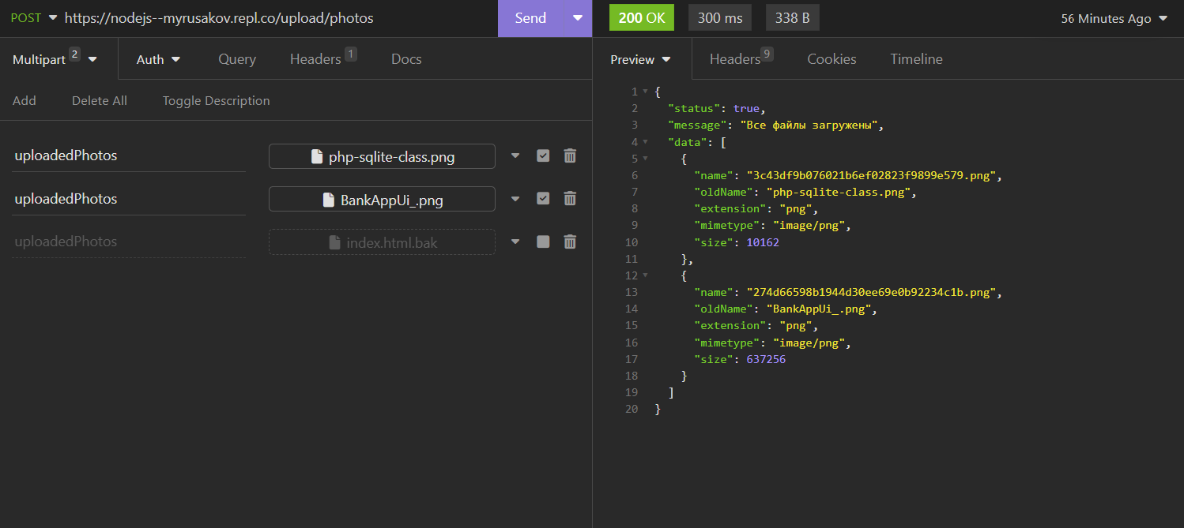Click the "Все файлы загружены" message value

(809, 125)
